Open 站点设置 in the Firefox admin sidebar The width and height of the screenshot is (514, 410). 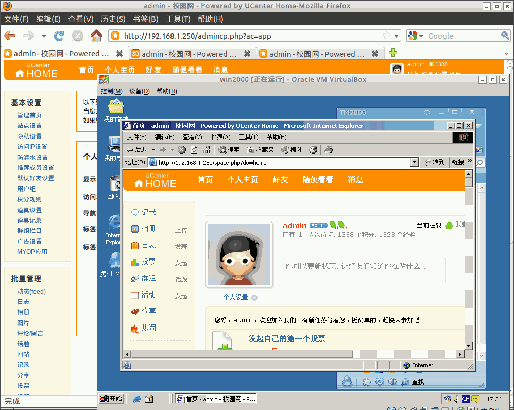(x=29, y=126)
